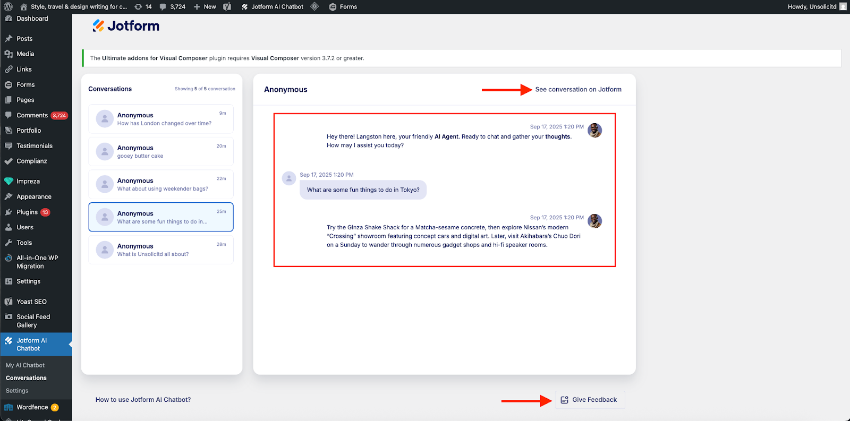Click the Langston agent avatar on greeting message
Viewport: 850px width, 421px height.
click(x=594, y=130)
